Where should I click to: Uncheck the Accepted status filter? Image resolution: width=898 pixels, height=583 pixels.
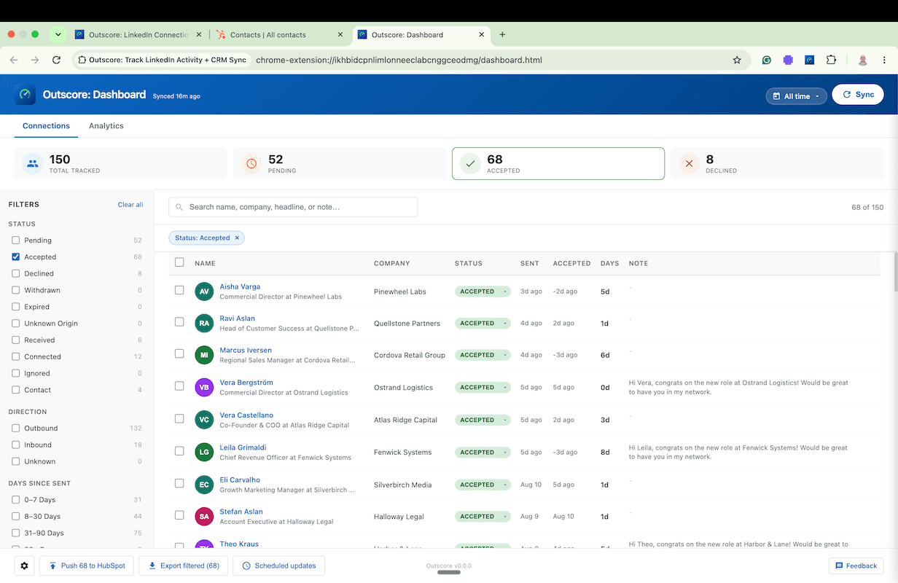coord(16,257)
